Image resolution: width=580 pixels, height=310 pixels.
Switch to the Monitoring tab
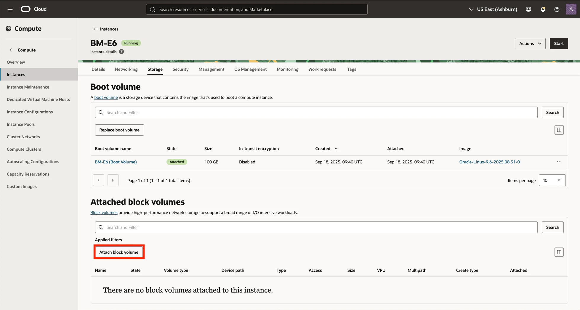pos(288,69)
